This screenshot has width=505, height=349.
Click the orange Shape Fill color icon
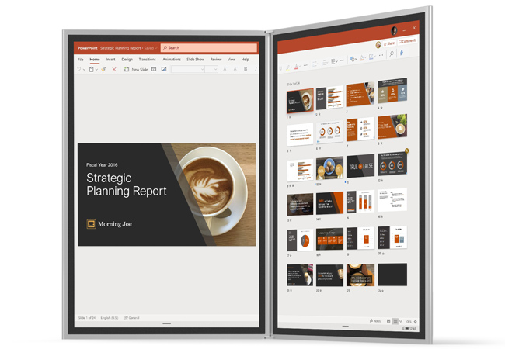click(x=362, y=57)
